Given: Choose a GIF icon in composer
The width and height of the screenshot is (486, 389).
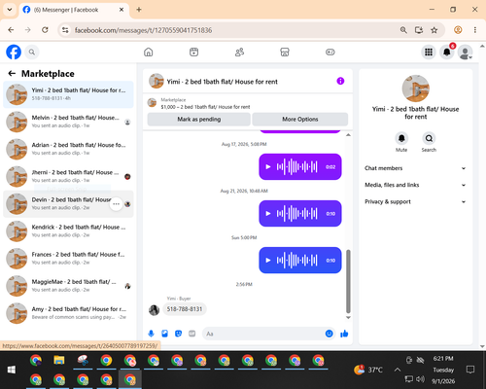Looking at the screenshot, I should [x=192, y=334].
